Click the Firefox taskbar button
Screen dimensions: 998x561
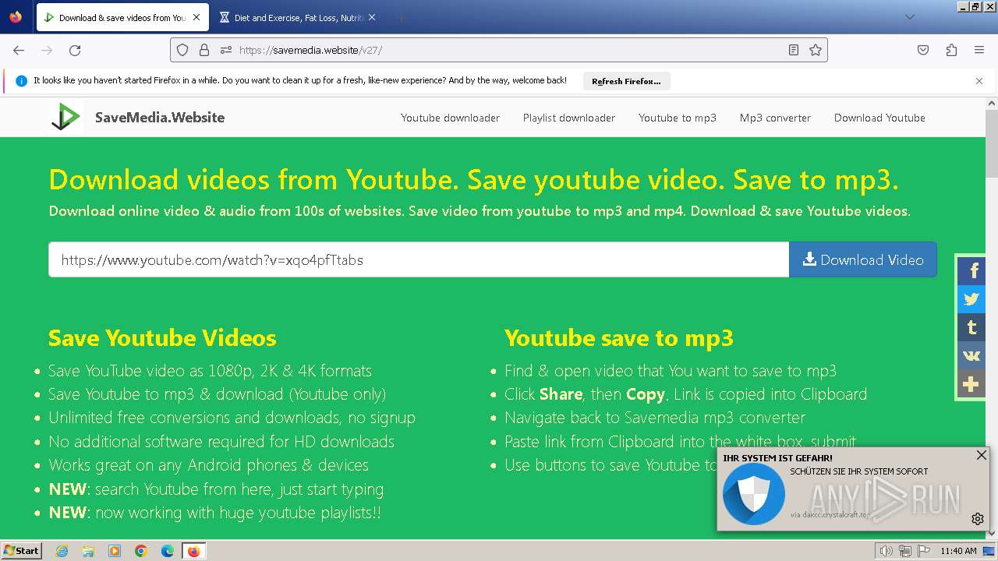click(194, 551)
